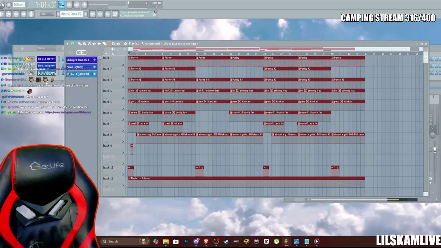The width and height of the screenshot is (441, 248).
Task: Open Brave browser from the taskbar
Action: point(206,241)
